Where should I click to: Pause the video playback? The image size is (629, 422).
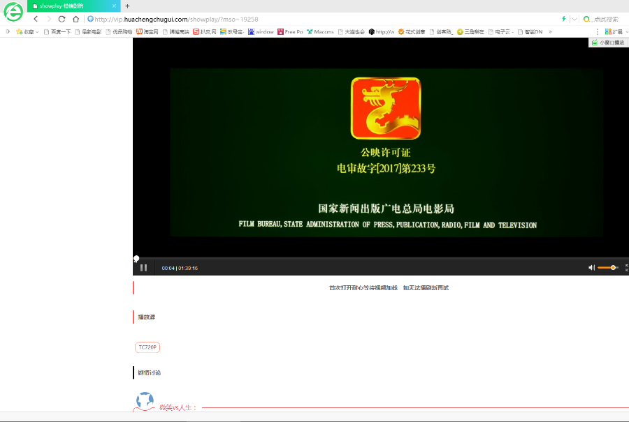[x=143, y=267]
